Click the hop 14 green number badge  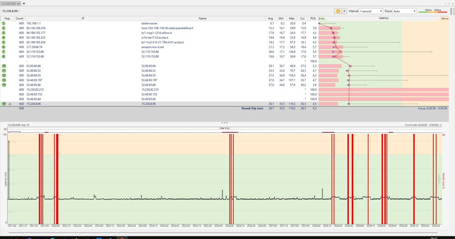coord(4,85)
